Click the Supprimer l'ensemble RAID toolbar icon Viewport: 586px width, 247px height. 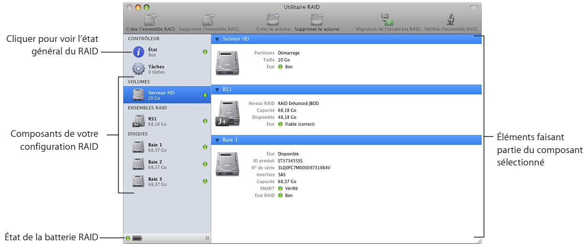[207, 19]
